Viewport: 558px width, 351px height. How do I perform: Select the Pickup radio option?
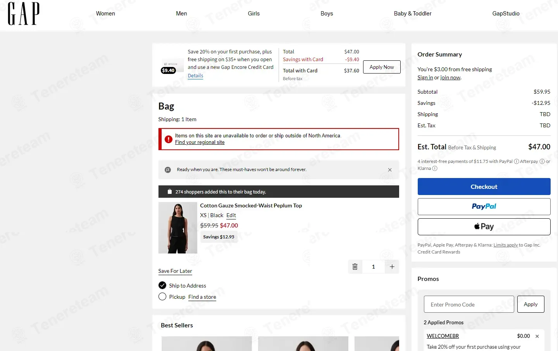click(162, 297)
